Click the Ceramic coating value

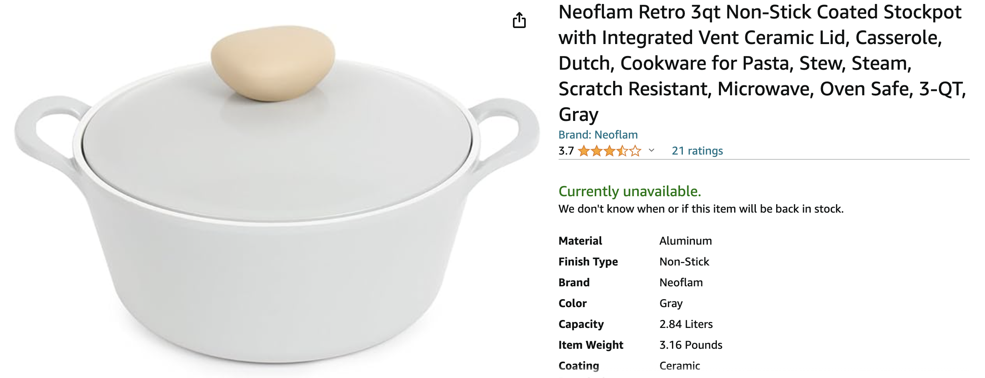point(680,366)
